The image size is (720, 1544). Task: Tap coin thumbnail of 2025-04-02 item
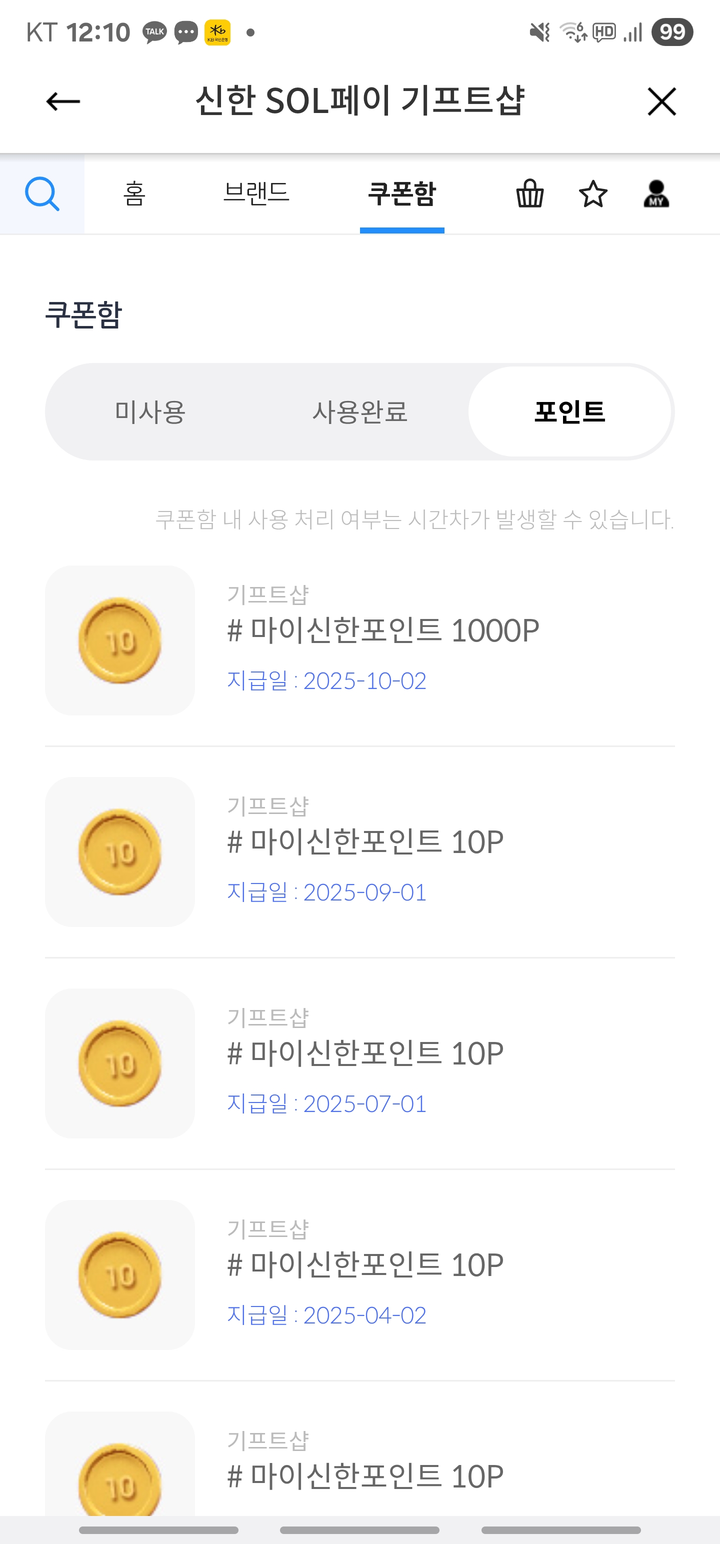click(x=120, y=1274)
